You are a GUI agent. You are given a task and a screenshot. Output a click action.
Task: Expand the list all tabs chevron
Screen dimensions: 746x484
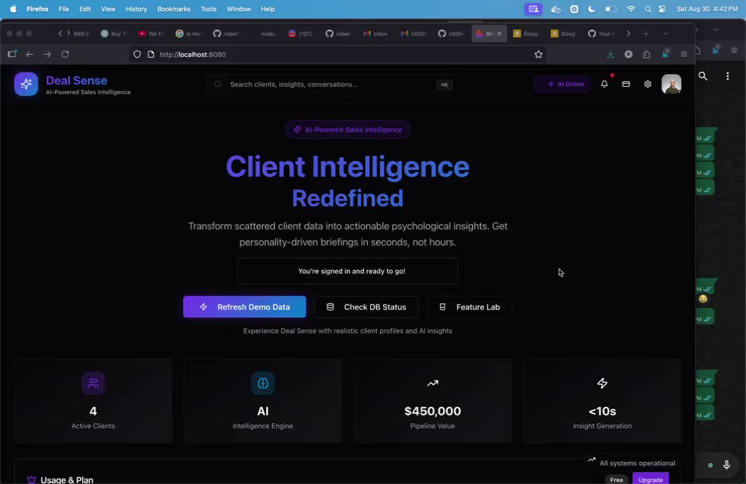pos(666,34)
